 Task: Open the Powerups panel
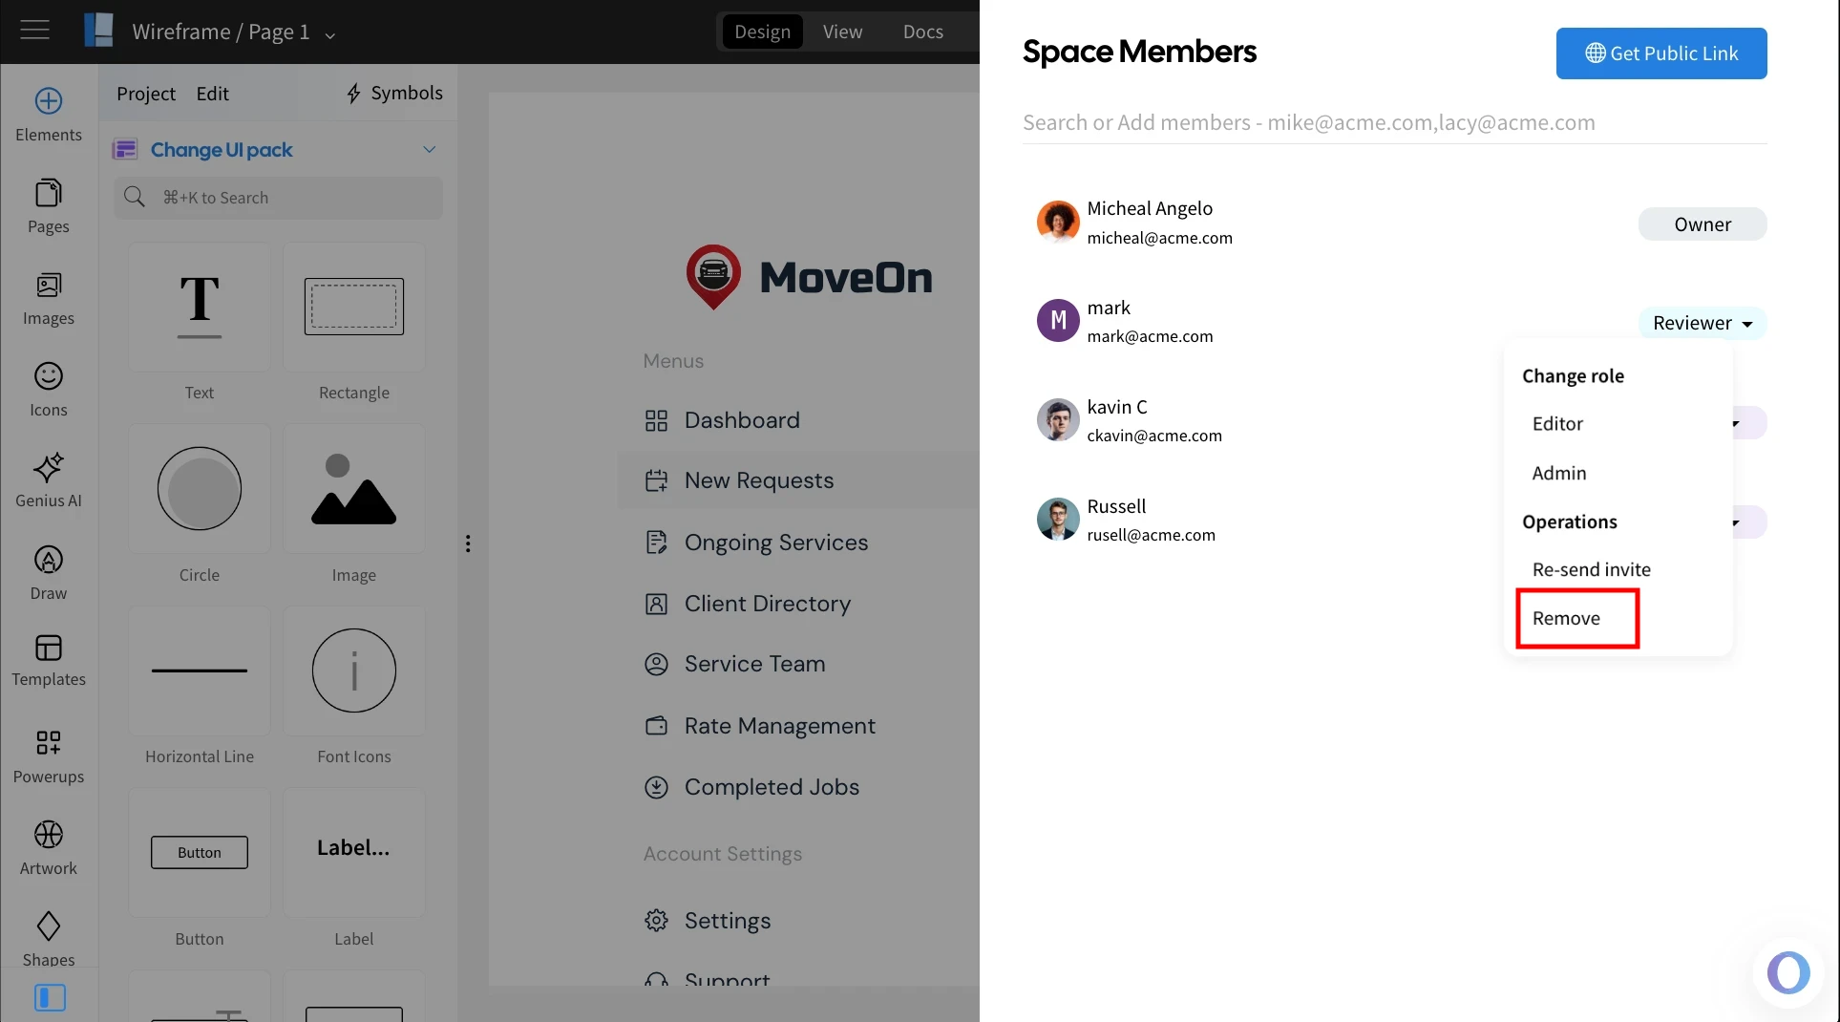[x=49, y=755]
